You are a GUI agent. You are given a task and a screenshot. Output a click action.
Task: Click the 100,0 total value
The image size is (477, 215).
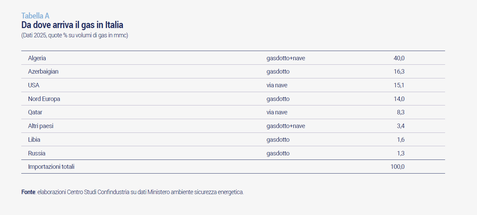397,167
